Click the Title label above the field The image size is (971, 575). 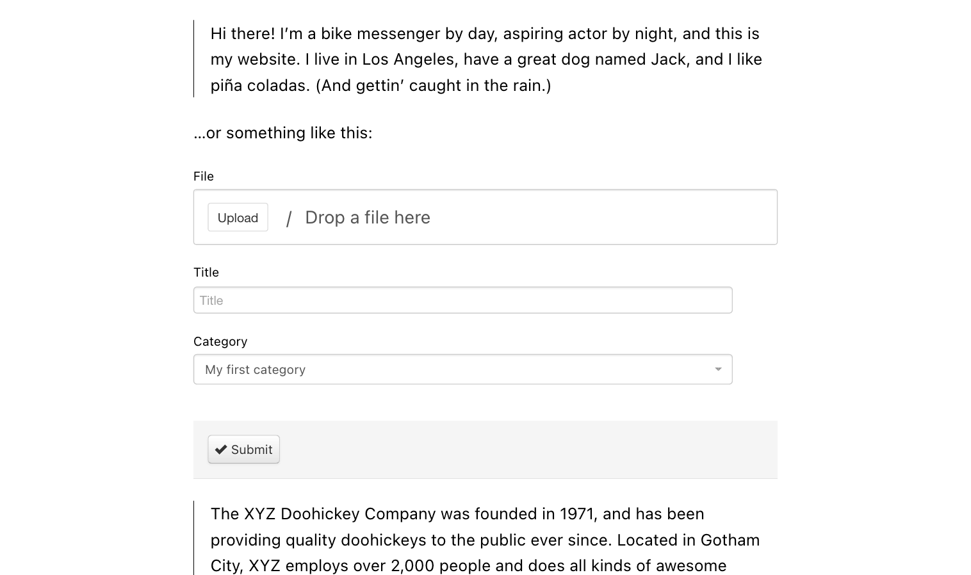(206, 272)
